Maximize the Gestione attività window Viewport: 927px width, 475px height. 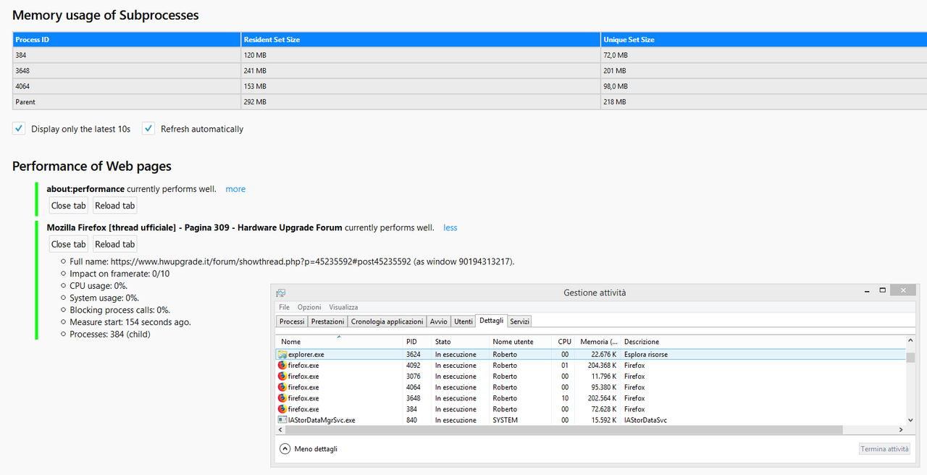(882, 290)
